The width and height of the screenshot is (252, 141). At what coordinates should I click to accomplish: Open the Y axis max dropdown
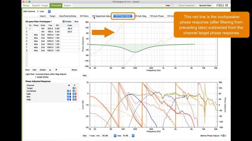128,136
